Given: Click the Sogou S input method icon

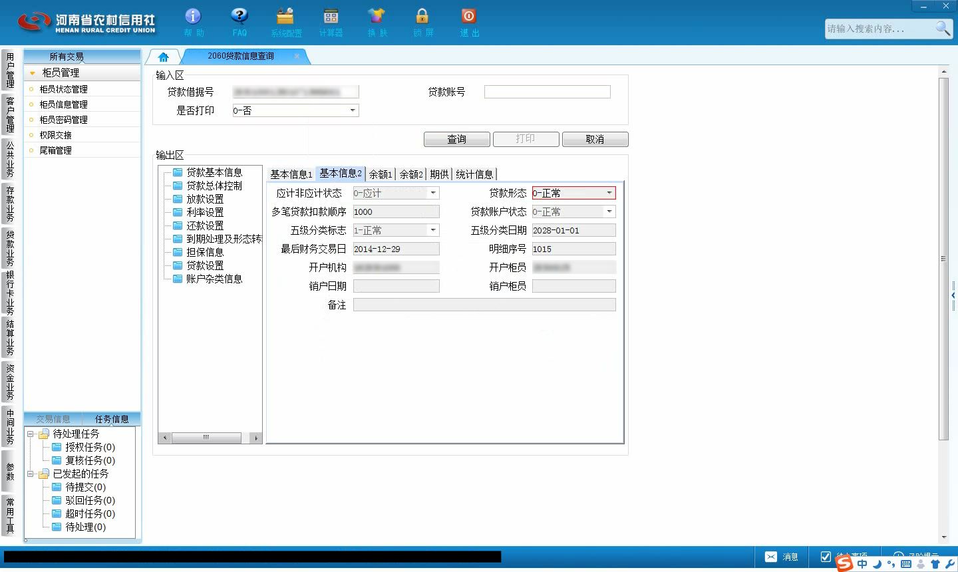Looking at the screenshot, I should [844, 563].
